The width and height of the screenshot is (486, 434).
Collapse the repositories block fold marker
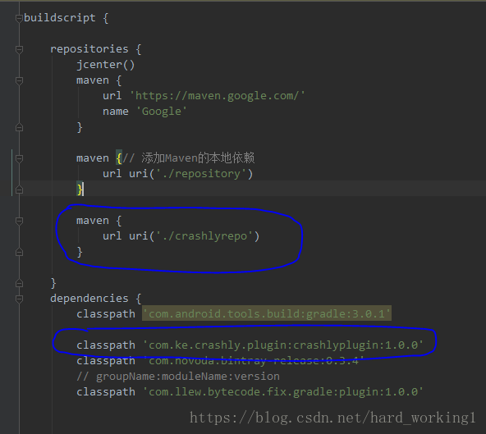19,49
